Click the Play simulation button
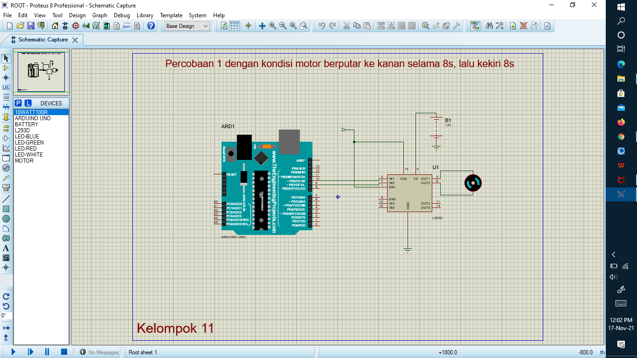 13,352
